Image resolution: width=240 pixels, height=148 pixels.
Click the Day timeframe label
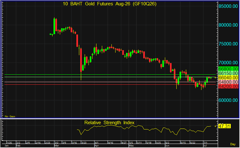233,144
